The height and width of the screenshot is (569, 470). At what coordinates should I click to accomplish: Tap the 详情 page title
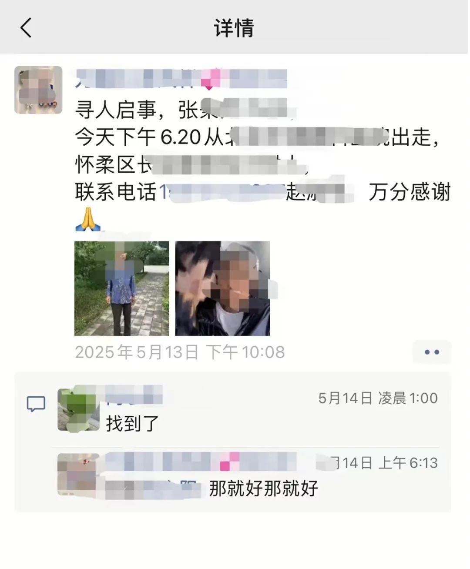coord(234,28)
